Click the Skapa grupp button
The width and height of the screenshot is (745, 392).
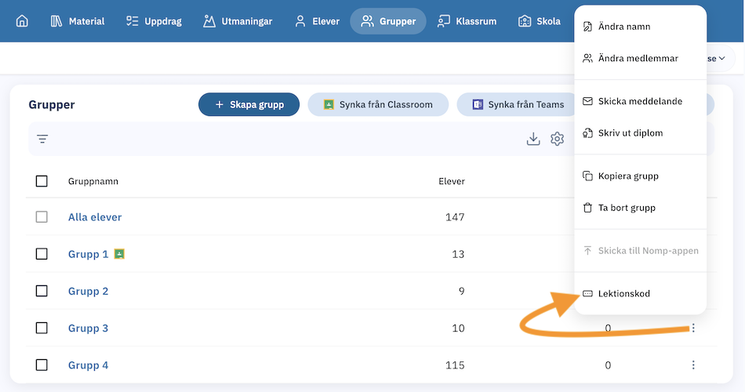pos(249,104)
